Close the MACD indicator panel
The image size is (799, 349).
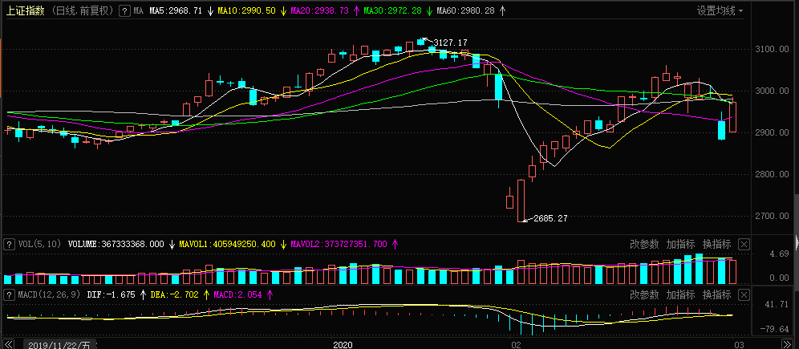(x=743, y=295)
